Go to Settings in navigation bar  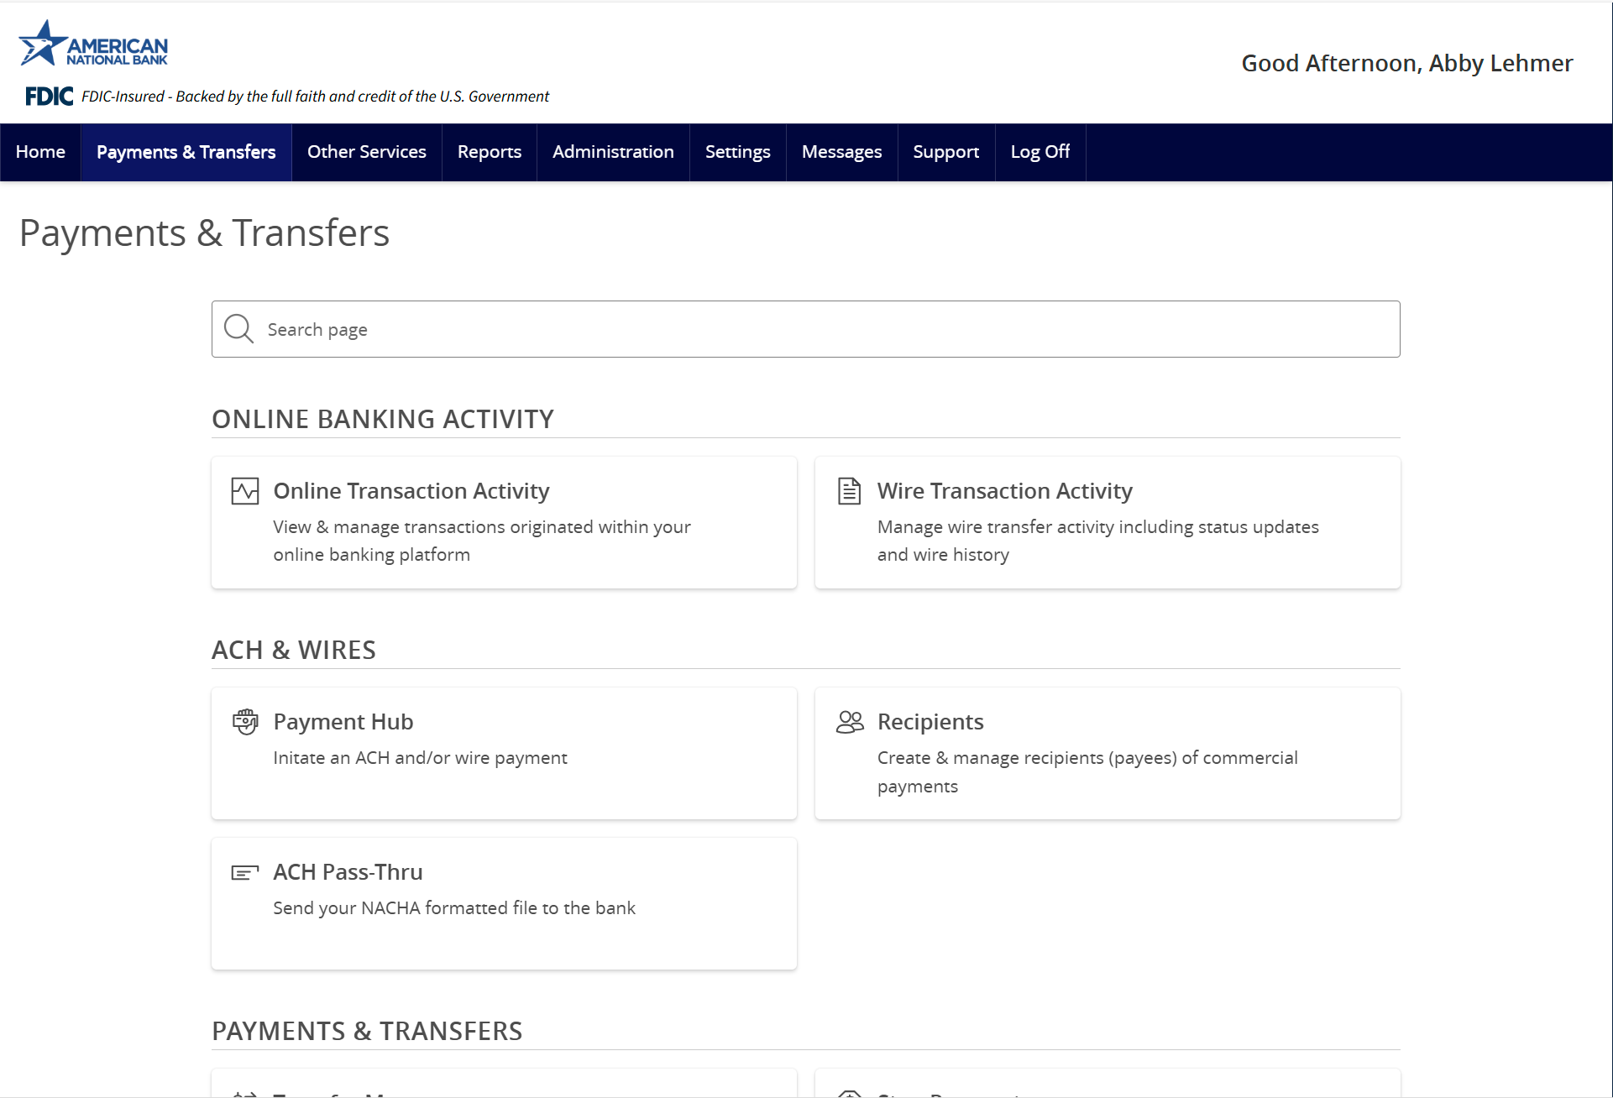737,152
